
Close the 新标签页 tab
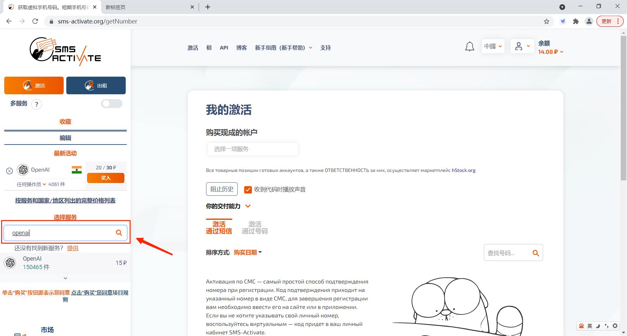[192, 7]
